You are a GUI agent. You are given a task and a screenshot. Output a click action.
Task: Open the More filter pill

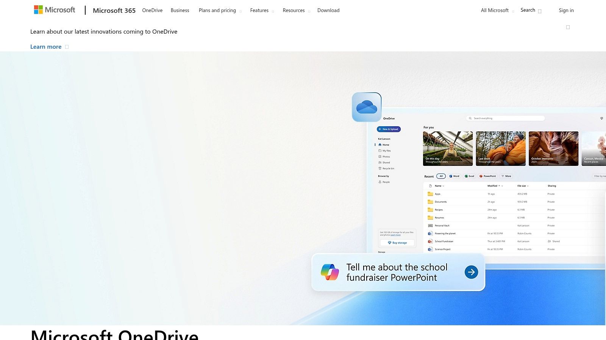point(506,176)
